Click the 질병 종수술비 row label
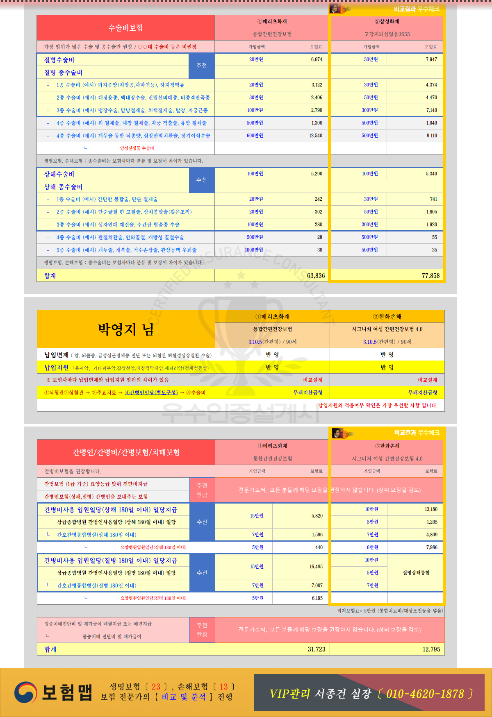492x717 pixels. 63,73
